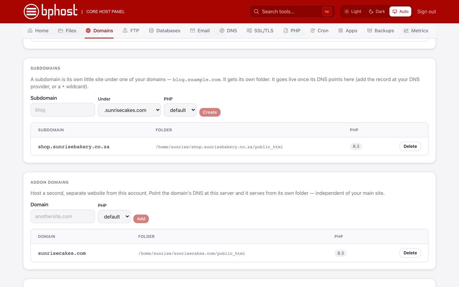
Task: Open the subdomain PHP version dropdown
Action: (180, 110)
